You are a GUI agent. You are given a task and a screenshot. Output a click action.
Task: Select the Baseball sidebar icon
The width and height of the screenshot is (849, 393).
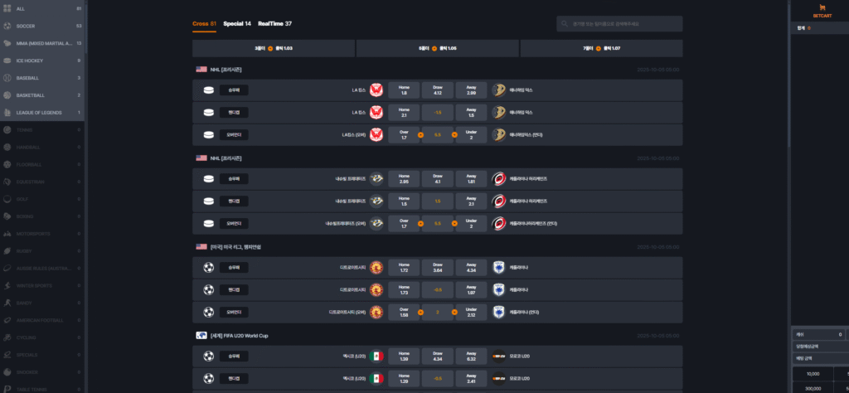click(7, 78)
